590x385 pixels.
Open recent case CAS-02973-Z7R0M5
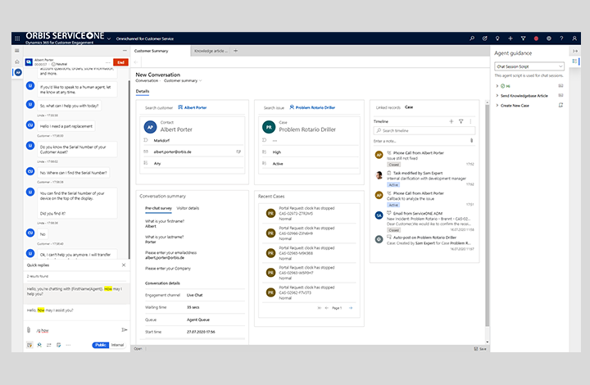tap(309, 214)
